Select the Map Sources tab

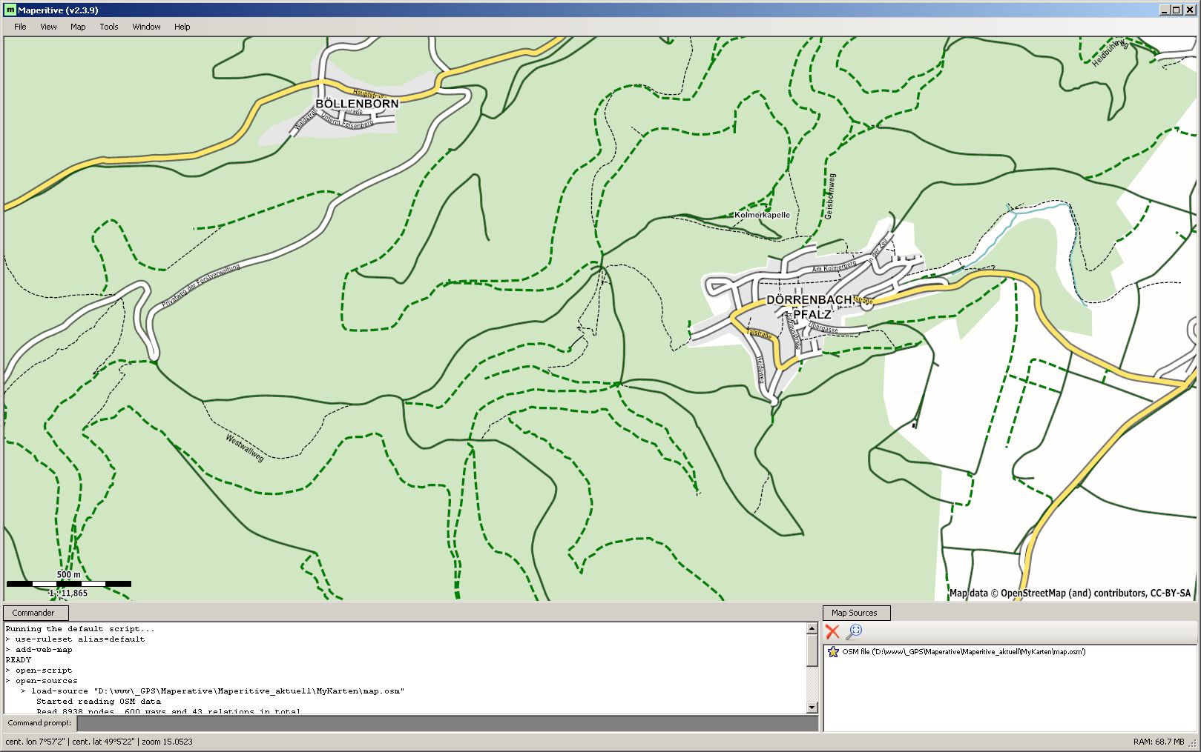pyautogui.click(x=855, y=613)
